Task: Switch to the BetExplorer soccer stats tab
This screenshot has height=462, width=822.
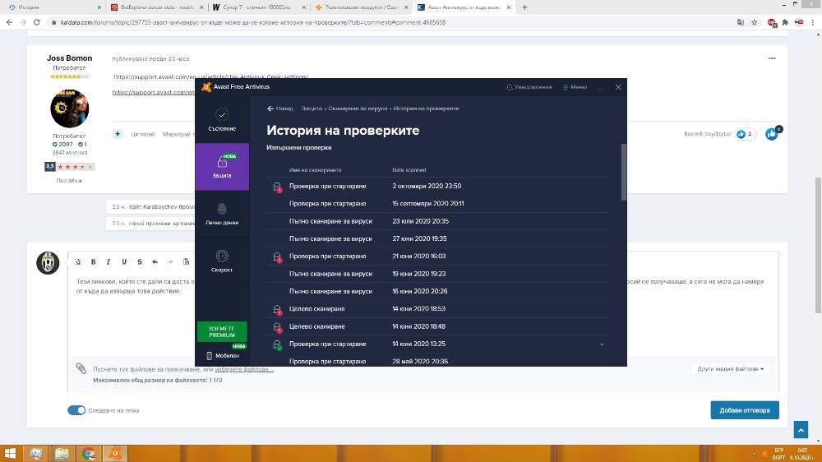Action: click(x=156, y=7)
